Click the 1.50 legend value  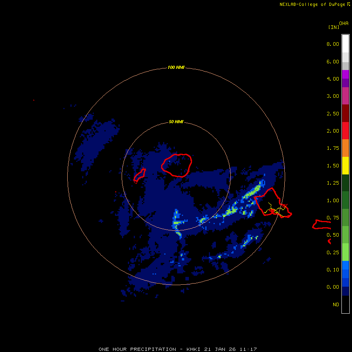pyautogui.click(x=333, y=166)
